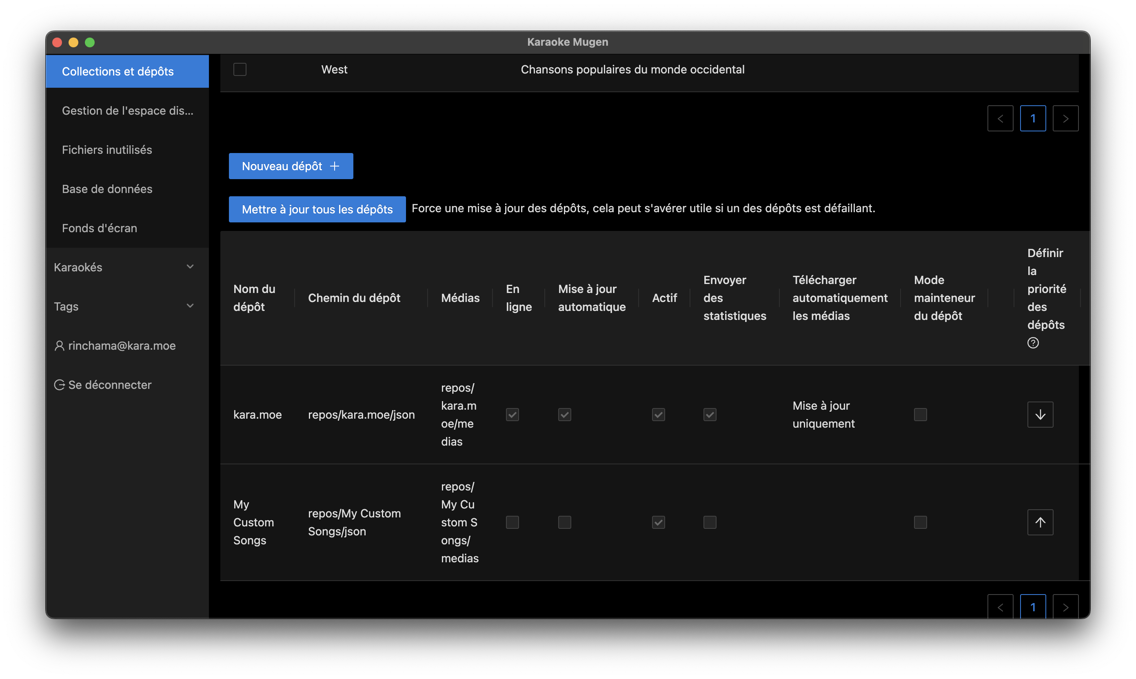This screenshot has width=1136, height=679.
Task: Open Base de données menu item
Action: pos(107,189)
